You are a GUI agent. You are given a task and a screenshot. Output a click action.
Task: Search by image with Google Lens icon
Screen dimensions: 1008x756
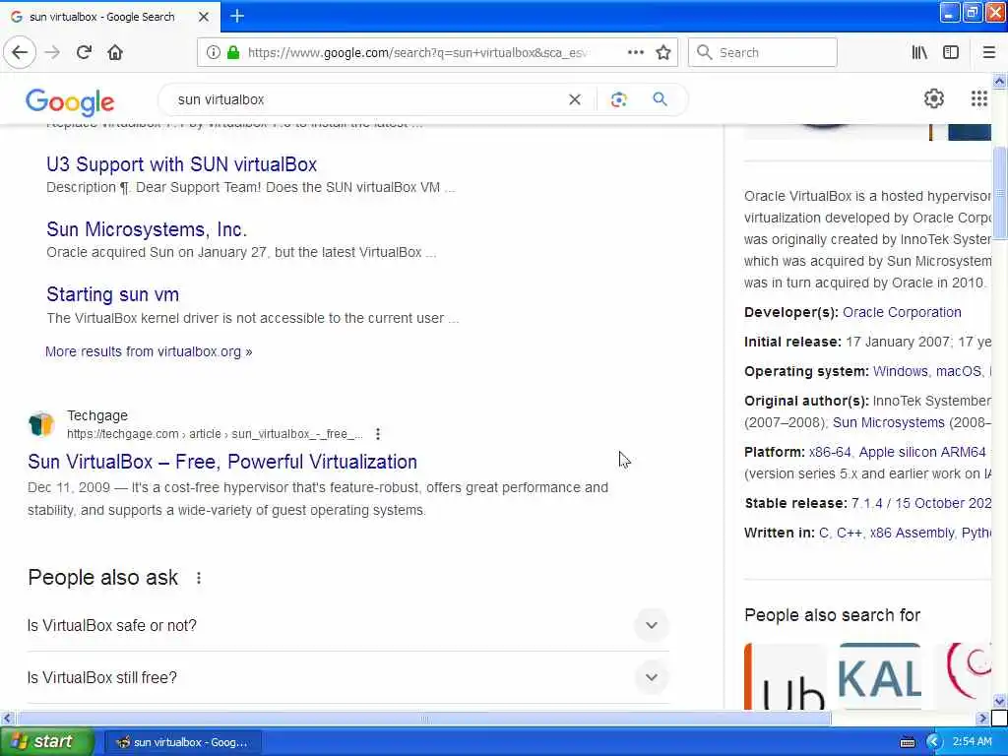[x=618, y=99]
